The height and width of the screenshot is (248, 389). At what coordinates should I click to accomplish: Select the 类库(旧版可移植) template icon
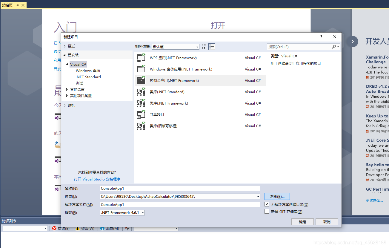point(141,126)
